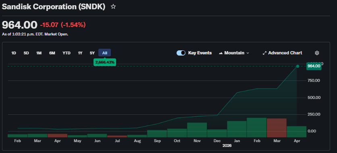Viewport: 337px width, 153px height.
Task: Toggle the Key Events switch off
Action: pyautogui.click(x=181, y=53)
